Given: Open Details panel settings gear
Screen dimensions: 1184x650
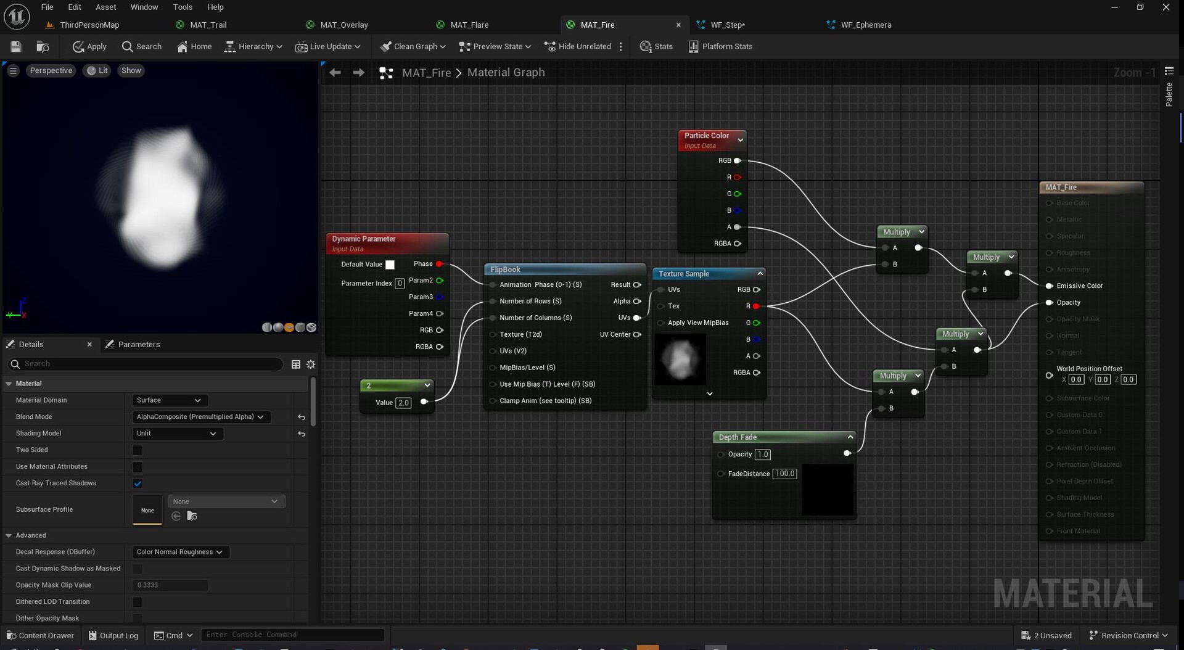Looking at the screenshot, I should point(311,364).
